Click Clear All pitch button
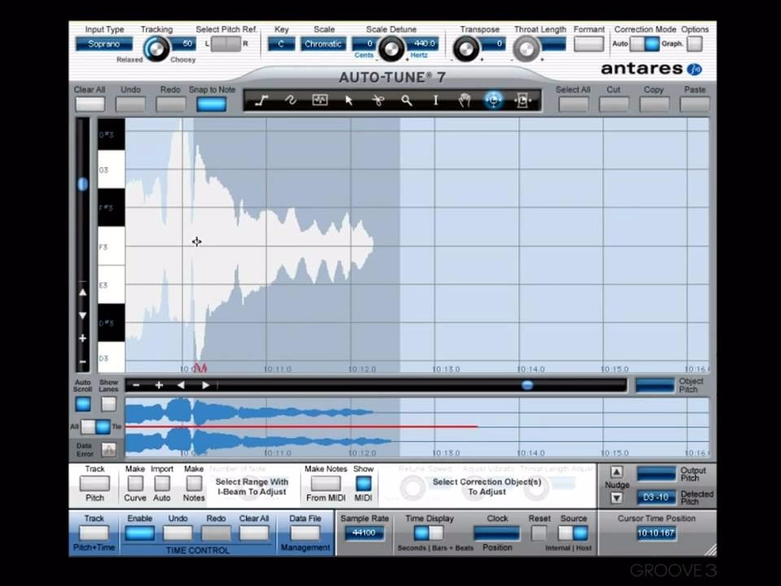Screen dimensions: 781x586 point(90,104)
